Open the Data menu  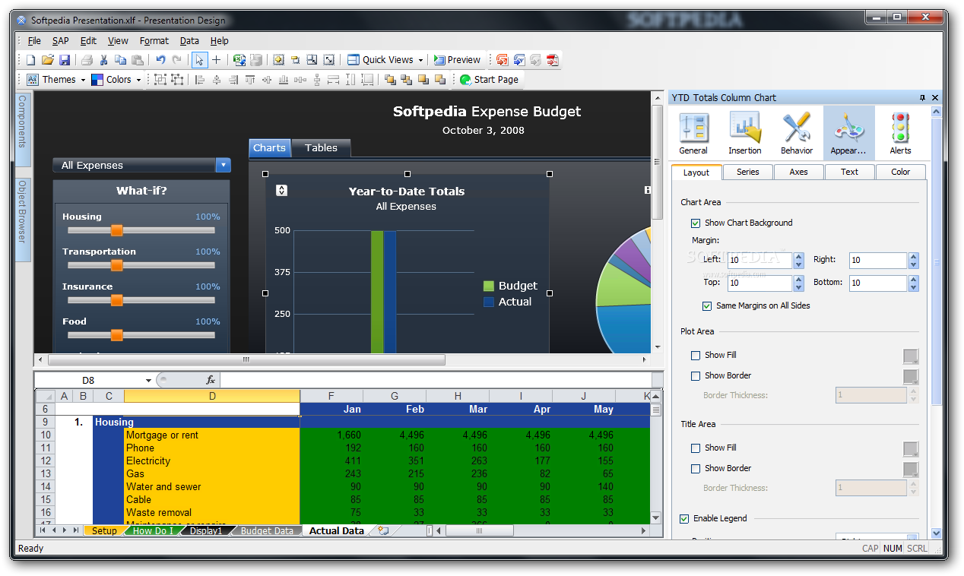point(189,41)
